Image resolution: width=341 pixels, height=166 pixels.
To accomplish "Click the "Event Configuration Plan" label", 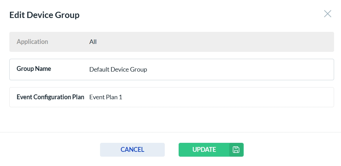I will (x=50, y=97).
